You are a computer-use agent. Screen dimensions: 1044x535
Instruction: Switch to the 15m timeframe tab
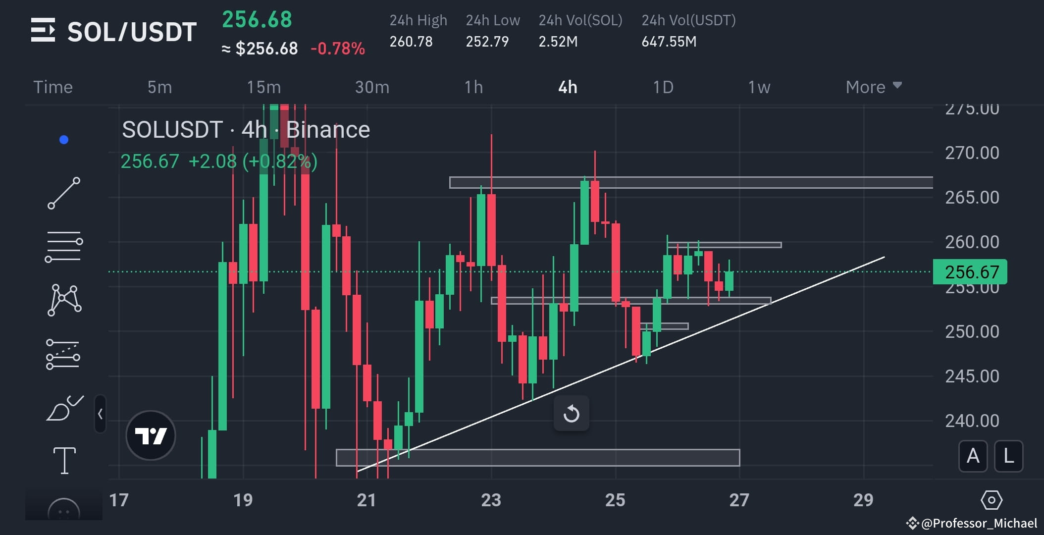[x=264, y=87]
